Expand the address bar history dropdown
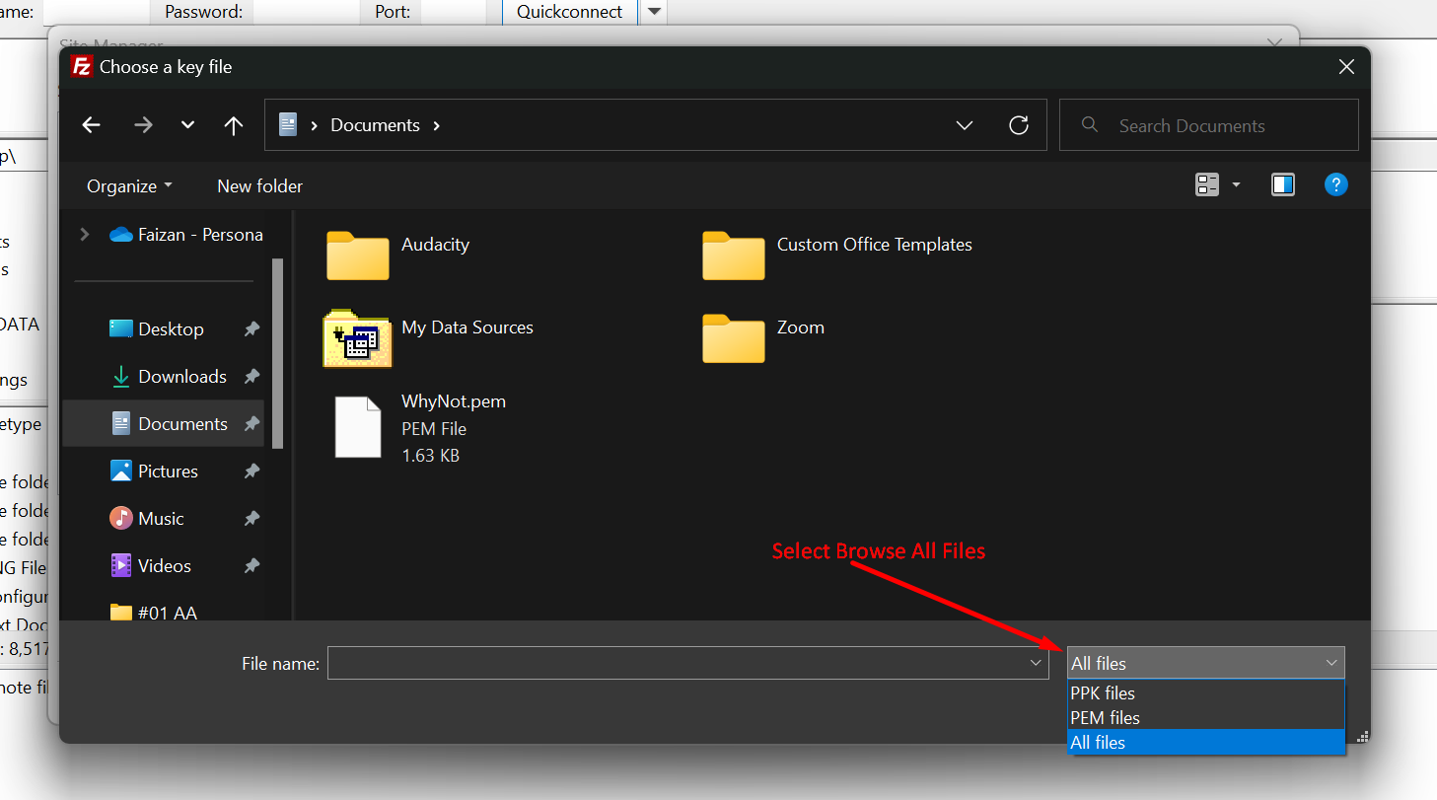The width and height of the screenshot is (1437, 800). 965,125
